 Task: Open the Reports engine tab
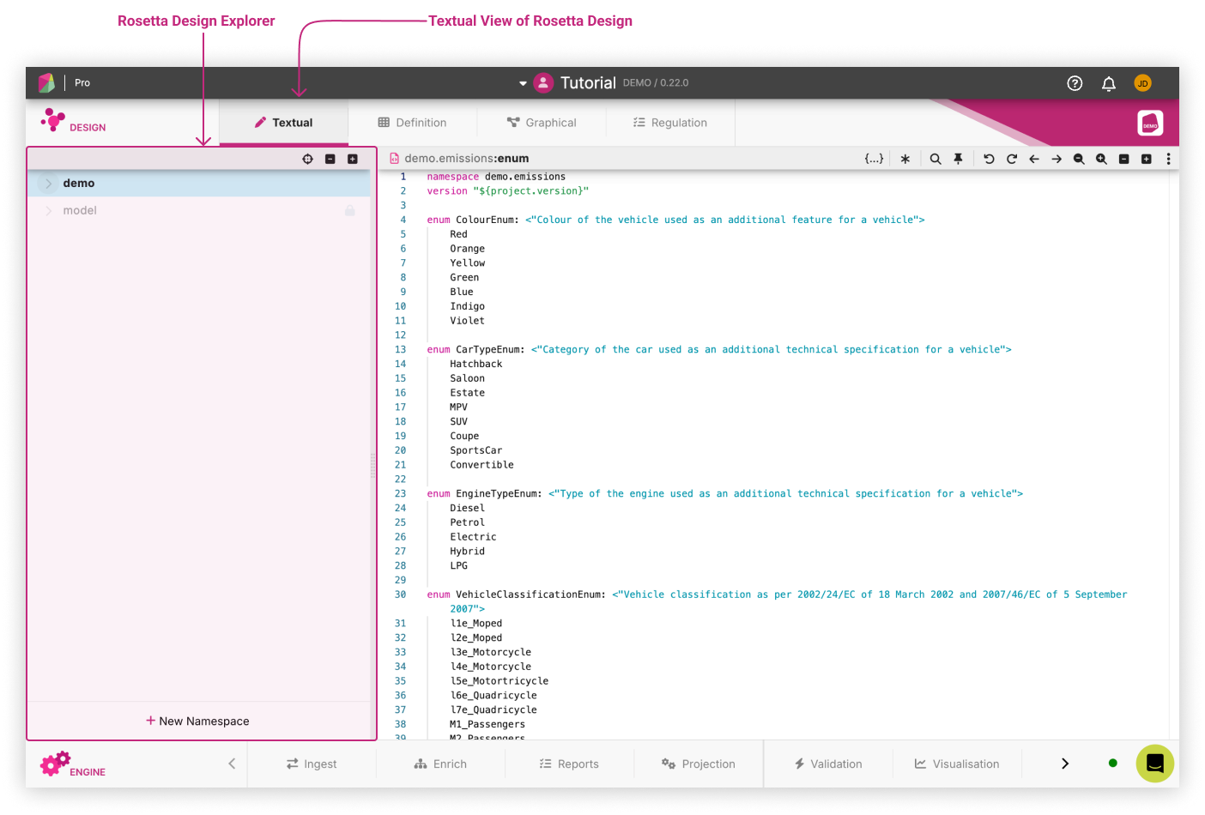tap(569, 764)
